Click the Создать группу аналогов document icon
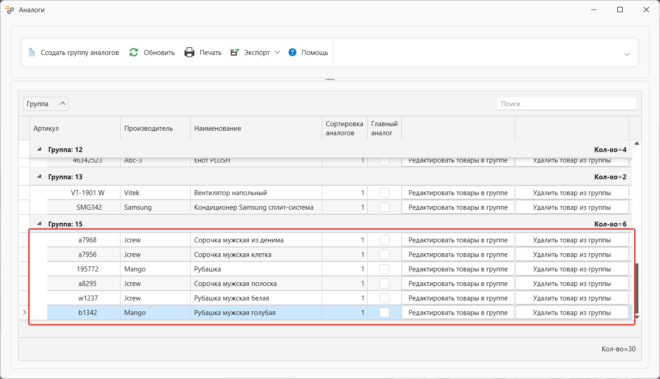 pyautogui.click(x=32, y=52)
